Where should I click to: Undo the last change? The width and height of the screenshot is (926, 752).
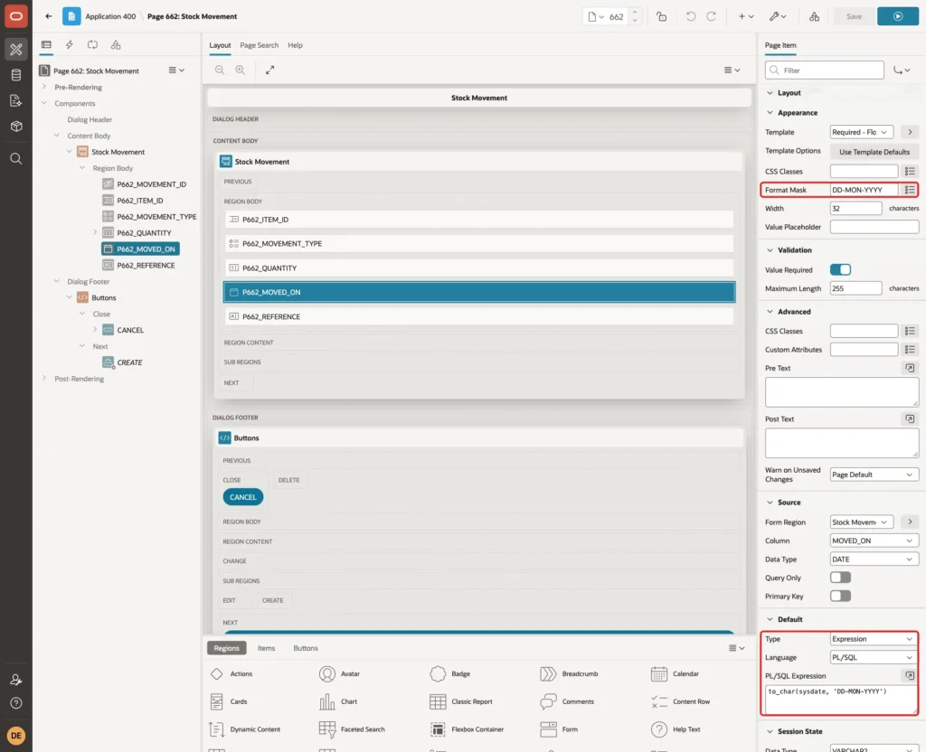(690, 16)
